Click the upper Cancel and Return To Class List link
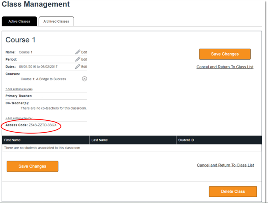268x203 pixels. [225, 67]
